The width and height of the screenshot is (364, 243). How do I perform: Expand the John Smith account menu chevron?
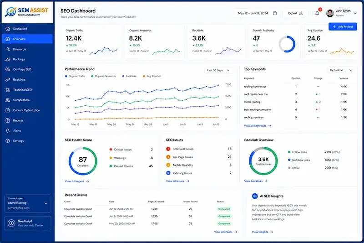tap(355, 13)
